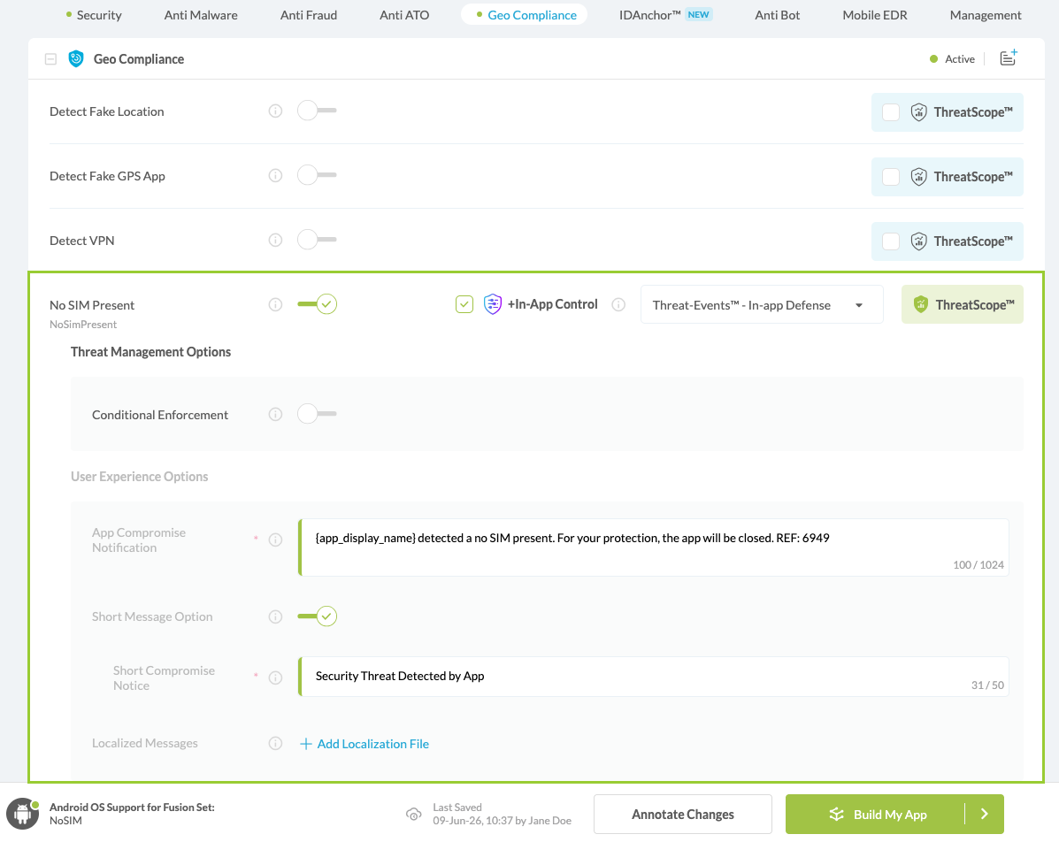1059x842 pixels.
Task: Open the Anti ATO tab
Action: [404, 15]
